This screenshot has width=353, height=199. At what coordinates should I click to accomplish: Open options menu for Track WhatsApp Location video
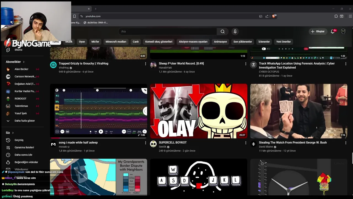tap(346, 64)
